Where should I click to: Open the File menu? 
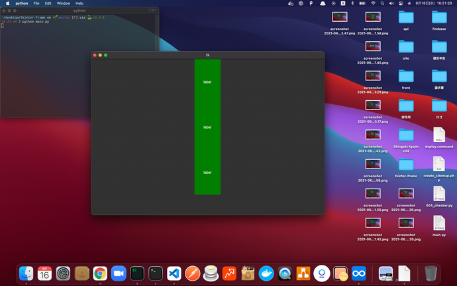(36, 3)
